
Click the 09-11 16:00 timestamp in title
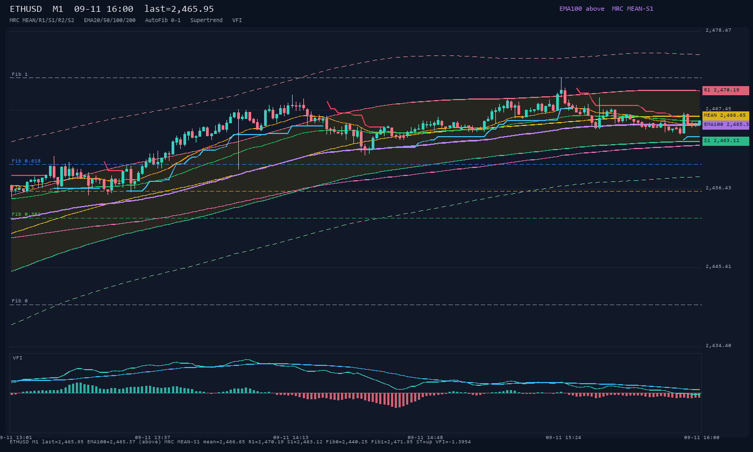click(x=104, y=9)
